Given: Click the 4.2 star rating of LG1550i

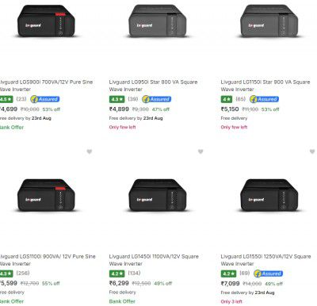Looking at the screenshot, I should (228, 273).
